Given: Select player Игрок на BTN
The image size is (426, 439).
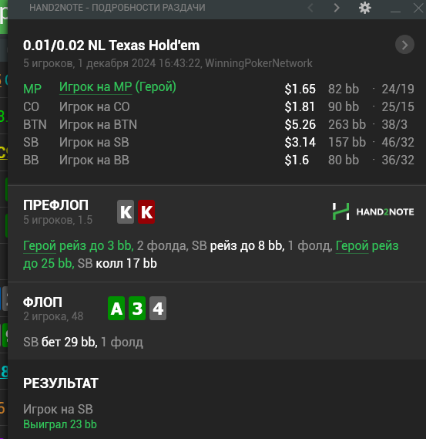Looking at the screenshot, I should point(98,124).
